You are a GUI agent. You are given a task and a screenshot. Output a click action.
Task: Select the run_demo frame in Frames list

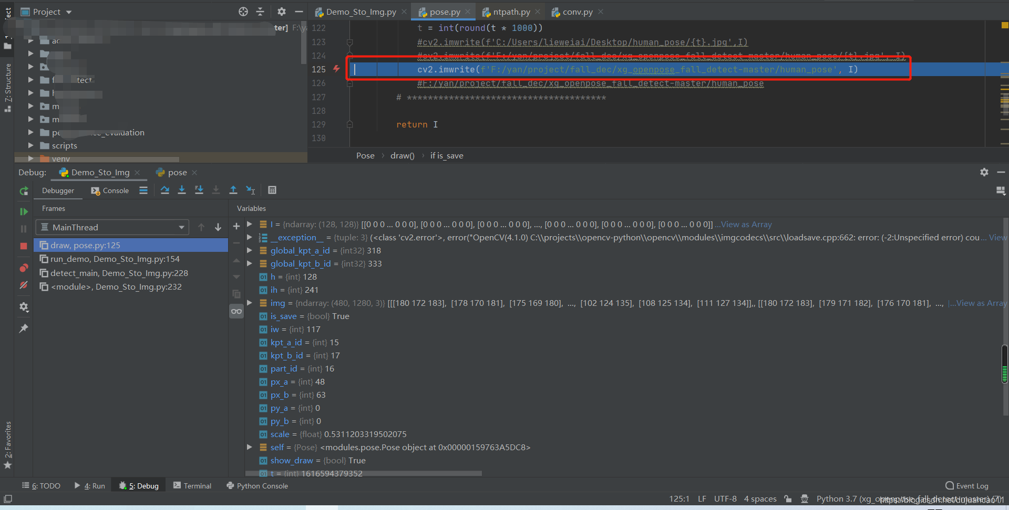[115, 259]
